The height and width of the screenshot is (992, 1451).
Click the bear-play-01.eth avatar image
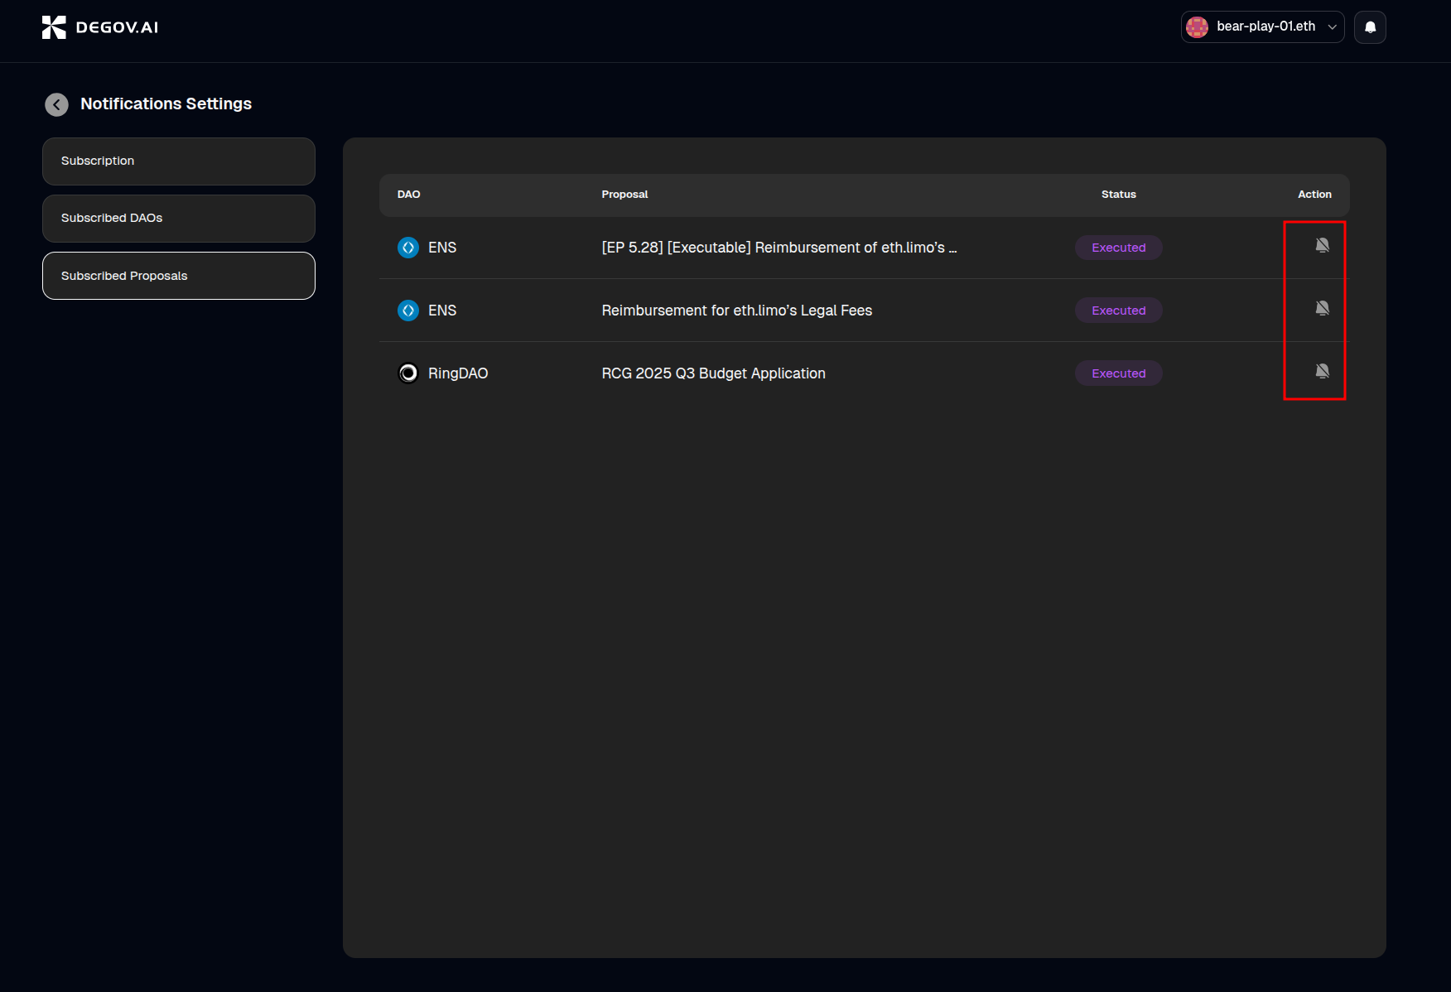tap(1198, 27)
